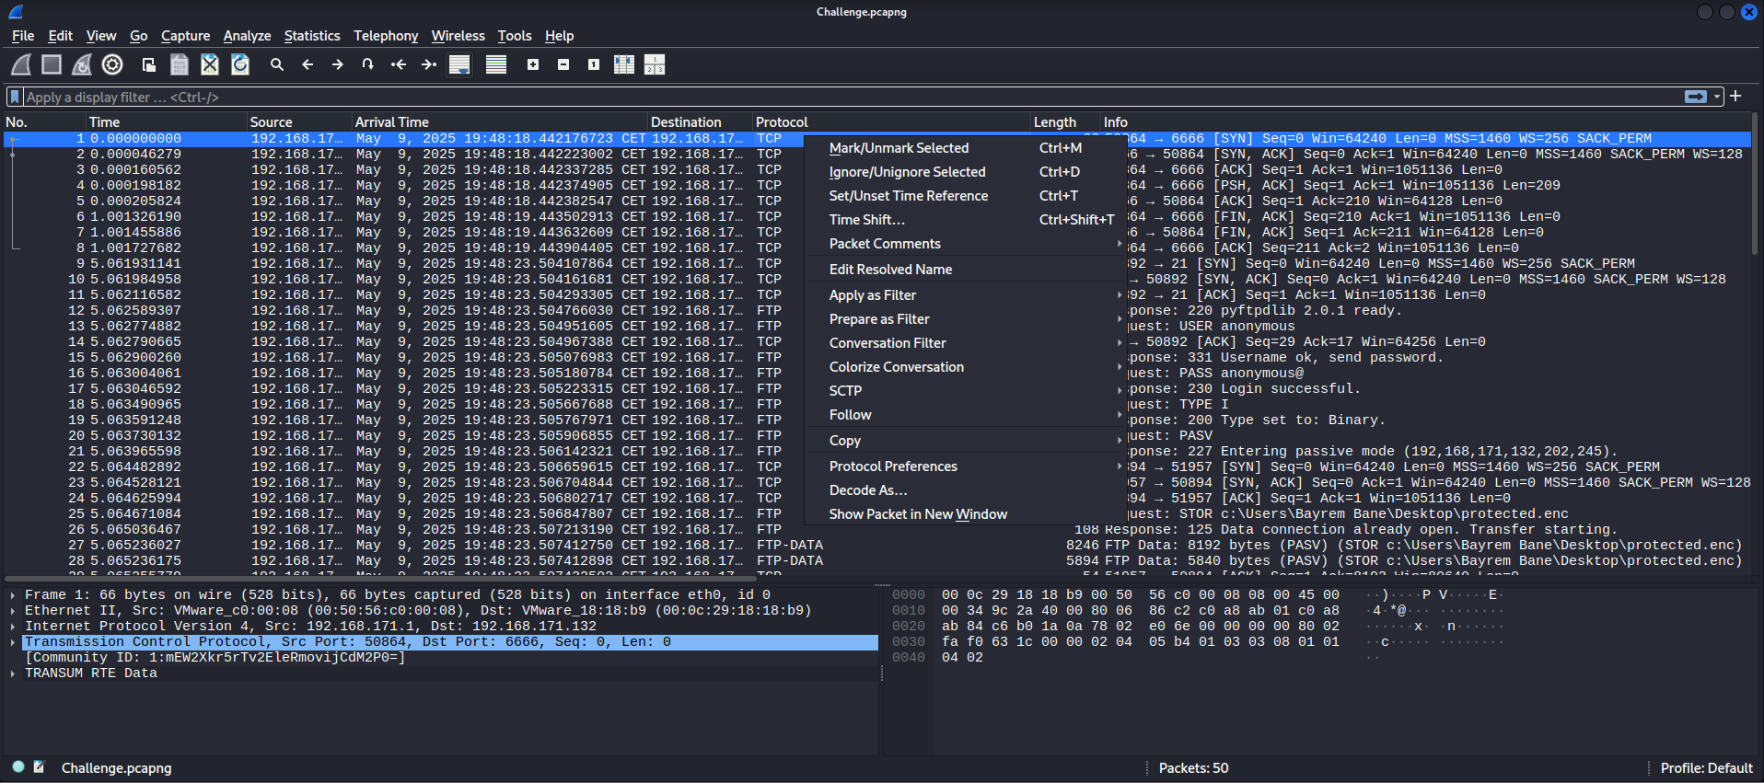Jump to the last packet
This screenshot has width=1764, height=783.
(429, 64)
